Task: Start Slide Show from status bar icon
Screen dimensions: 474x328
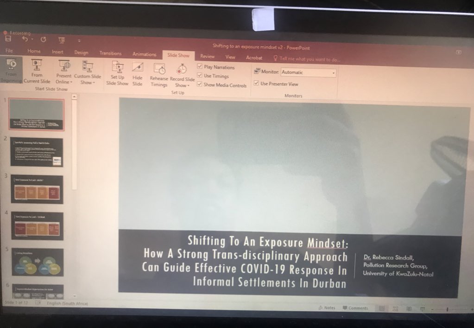Action: point(423,309)
